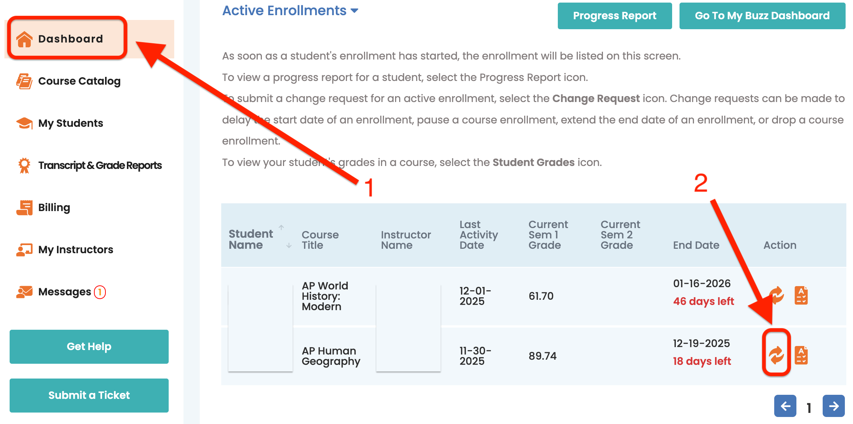Open Change Request for AP Human Geography
The height and width of the screenshot is (424, 853).
coord(776,355)
